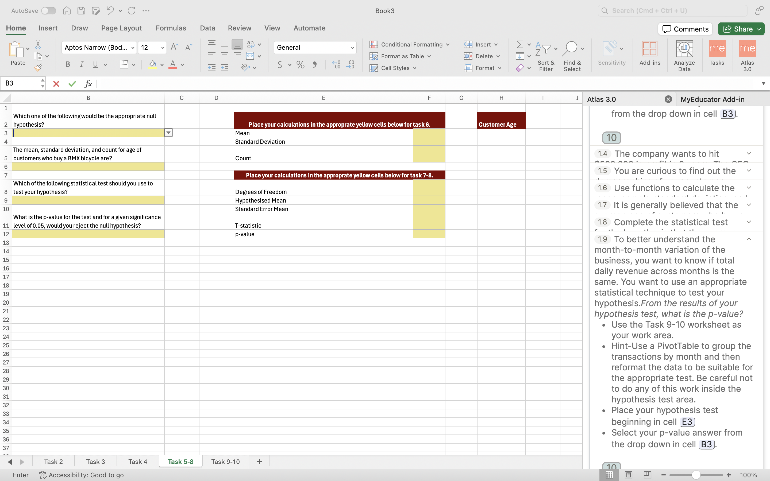Viewport: 770px width, 481px height.
Task: Click the Merge cells icon
Action: click(250, 56)
